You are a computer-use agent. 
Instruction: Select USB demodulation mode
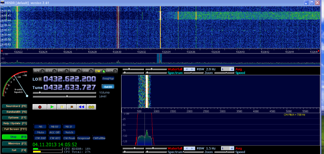[x=87, y=71]
